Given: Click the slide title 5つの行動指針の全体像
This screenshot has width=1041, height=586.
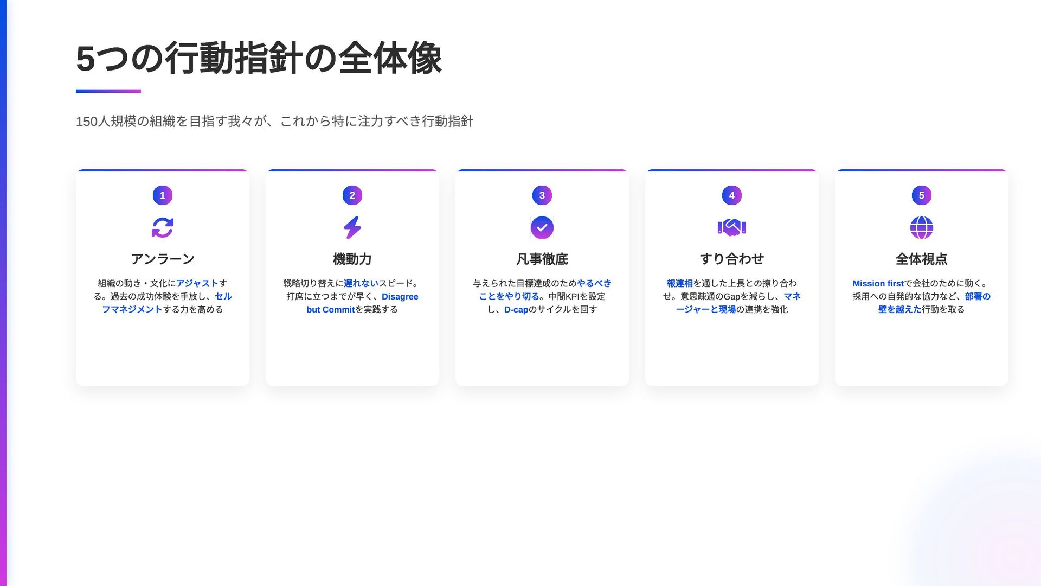Looking at the screenshot, I should (259, 59).
